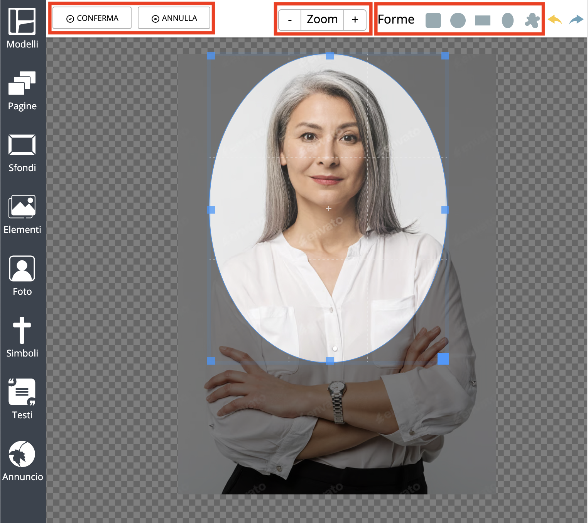Select the rounded square crop shape

tap(433, 20)
